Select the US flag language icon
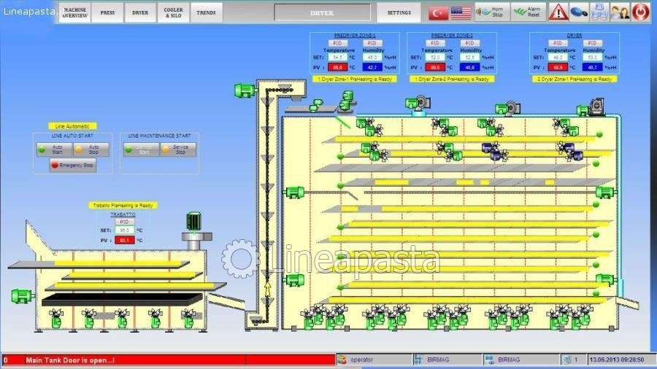Viewport: 657px width, 369px height. [461, 12]
